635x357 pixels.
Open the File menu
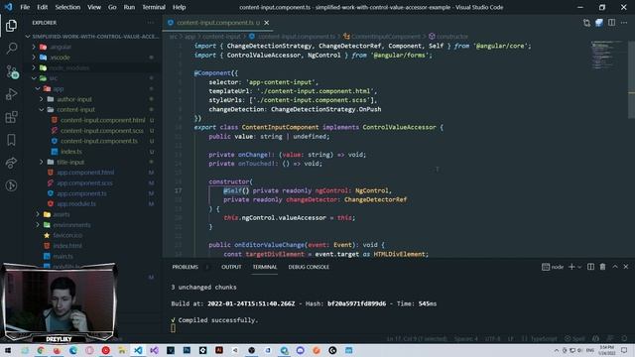25,7
